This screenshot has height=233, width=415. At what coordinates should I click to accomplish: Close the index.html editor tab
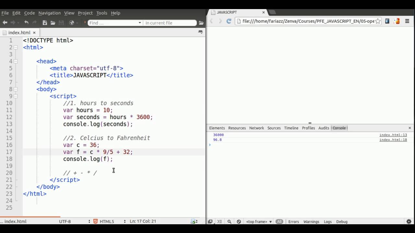[x=34, y=33]
